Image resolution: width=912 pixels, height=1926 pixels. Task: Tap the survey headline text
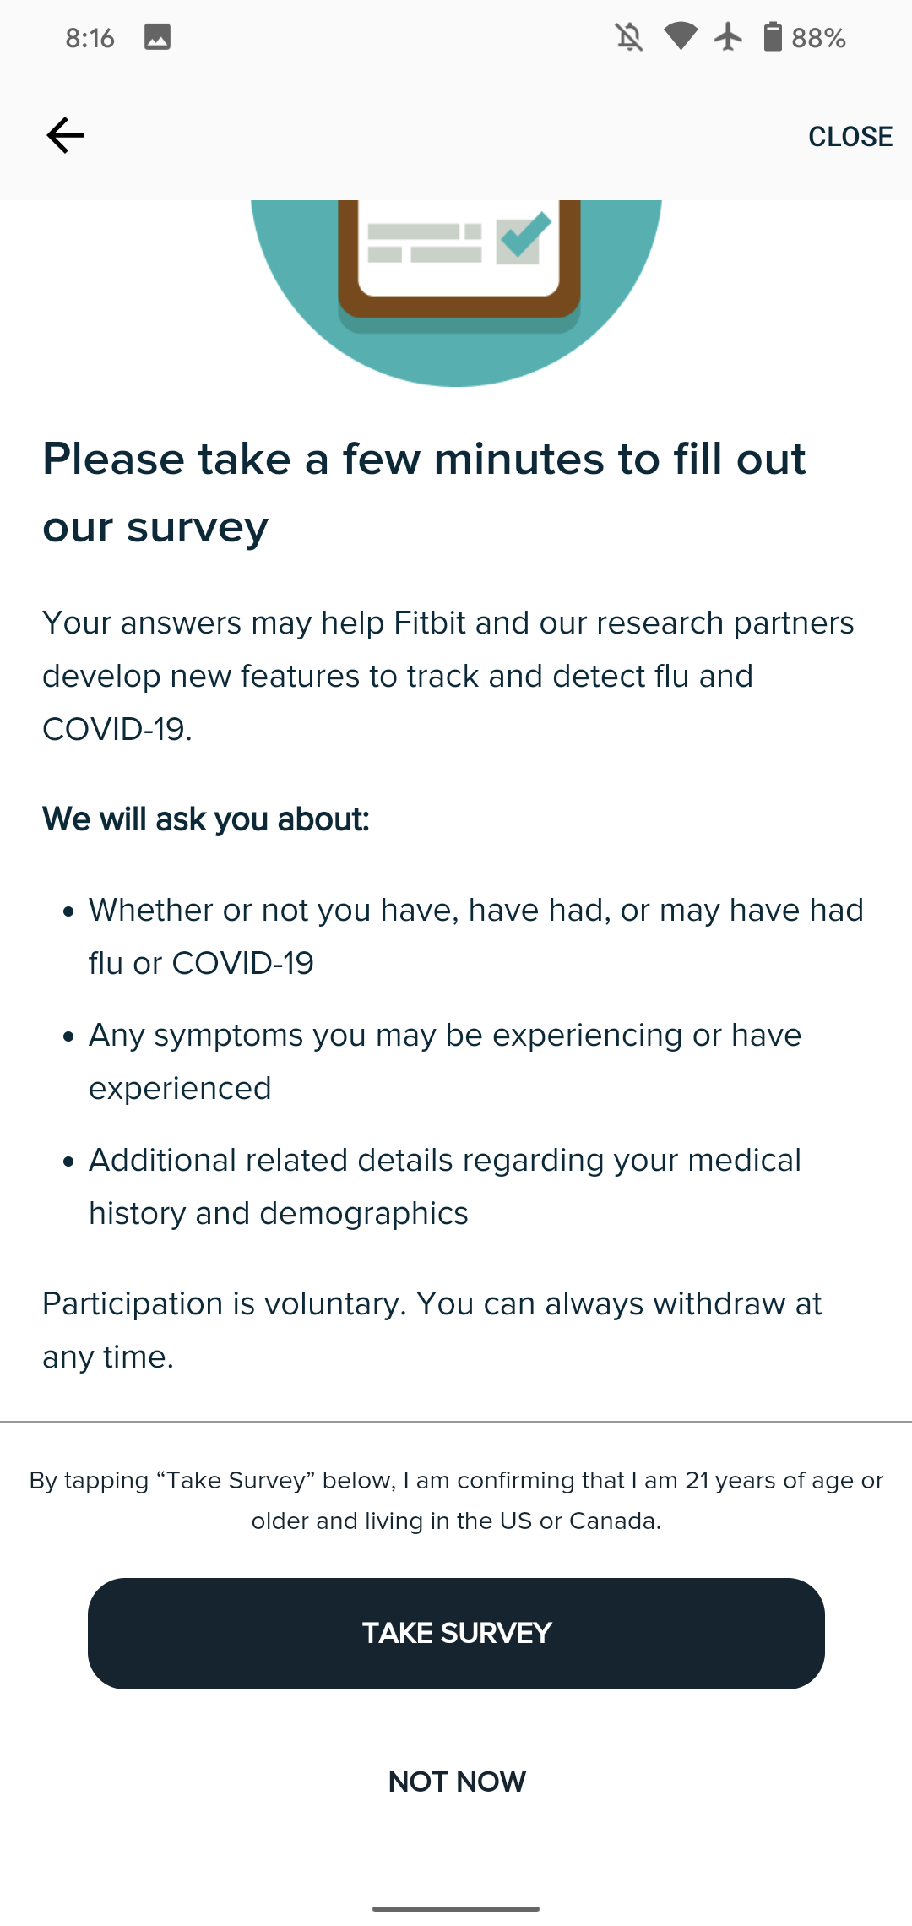(424, 493)
